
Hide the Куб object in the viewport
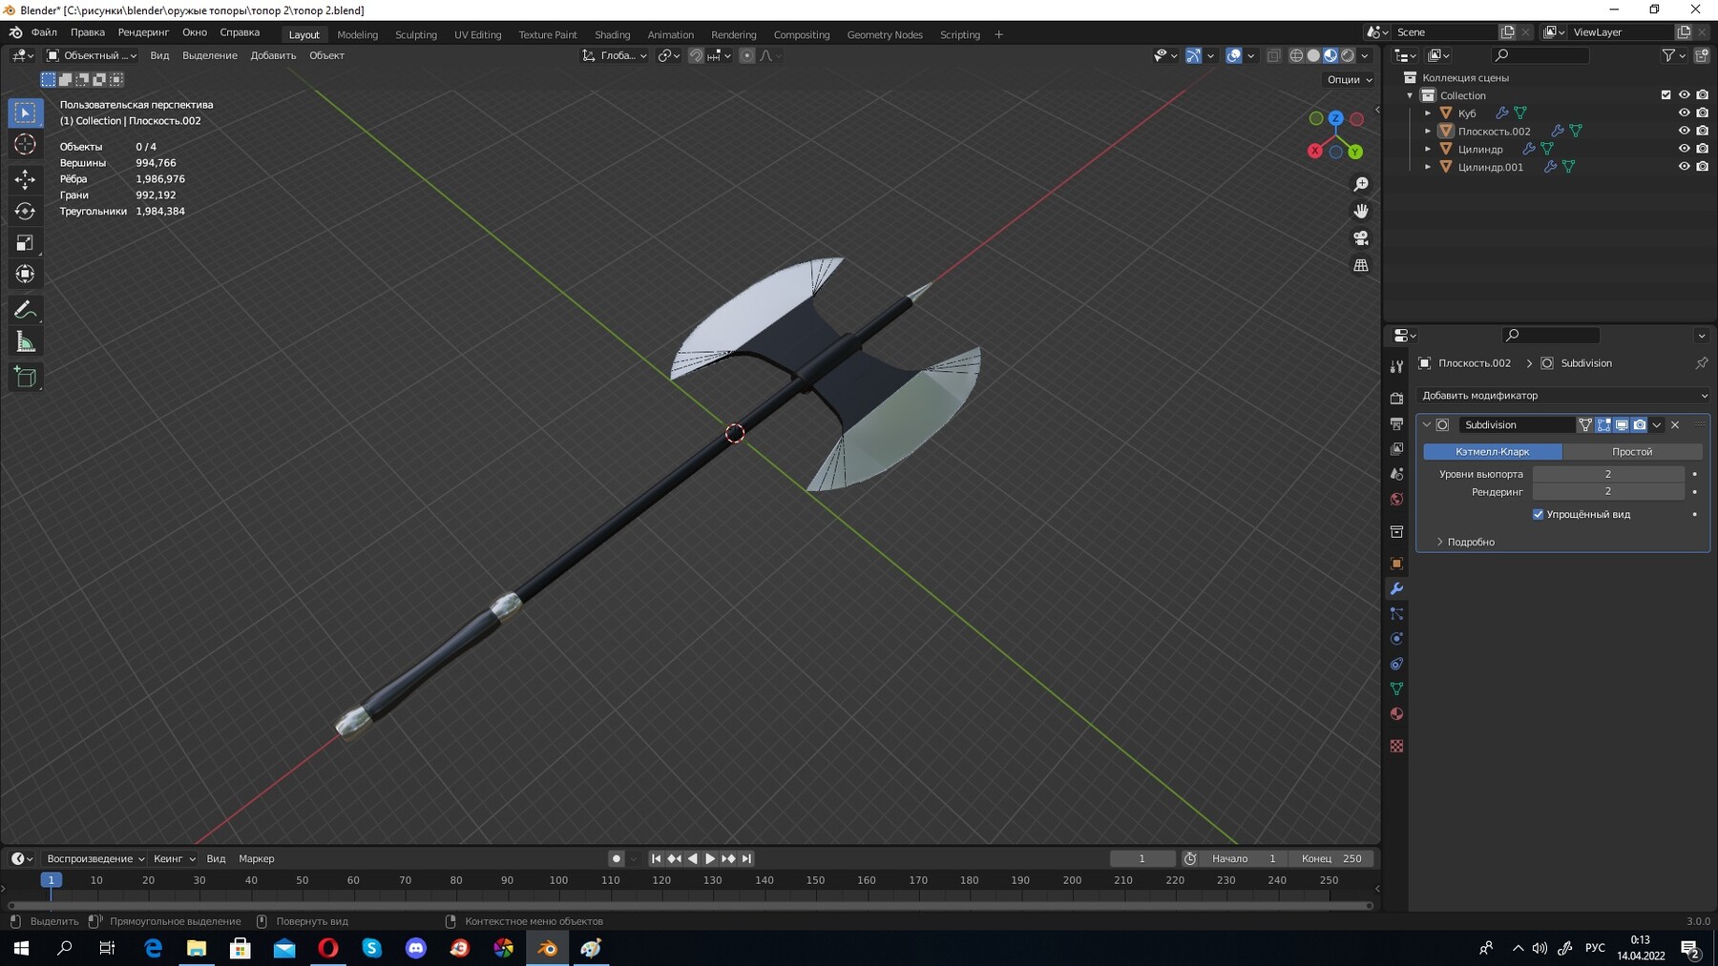[1685, 113]
